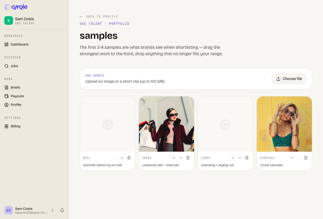Move Lookbook still up
Screen dimensions: 323x219
tap(174, 158)
